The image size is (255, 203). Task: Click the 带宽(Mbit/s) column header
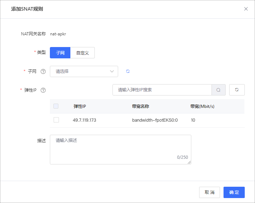[x=202, y=106]
